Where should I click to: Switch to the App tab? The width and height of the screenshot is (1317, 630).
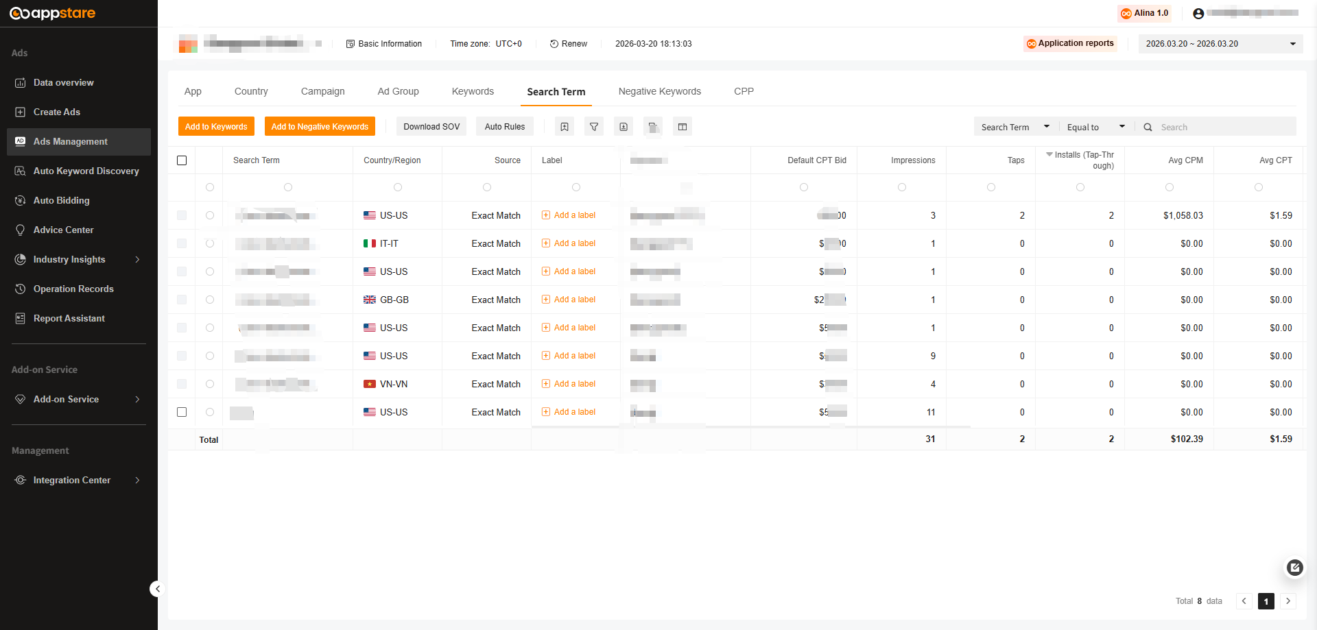click(x=193, y=91)
